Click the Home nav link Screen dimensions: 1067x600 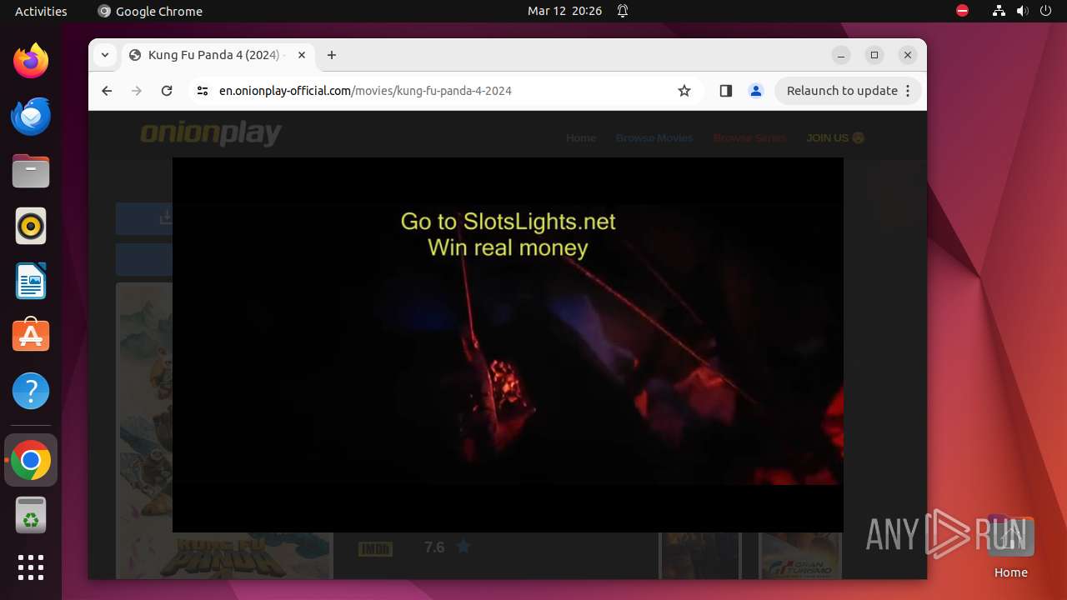point(581,137)
